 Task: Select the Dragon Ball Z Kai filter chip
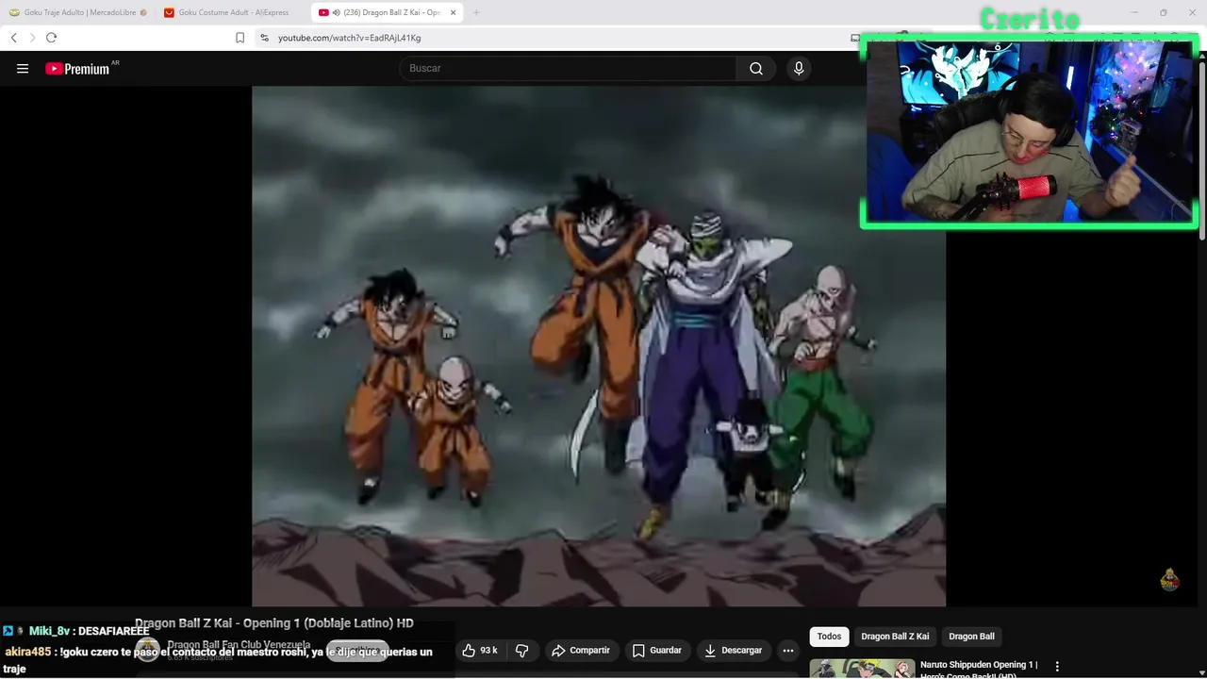[x=895, y=637]
